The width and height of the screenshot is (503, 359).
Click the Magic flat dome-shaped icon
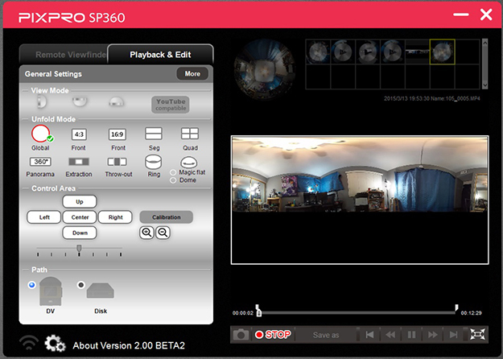(189, 163)
